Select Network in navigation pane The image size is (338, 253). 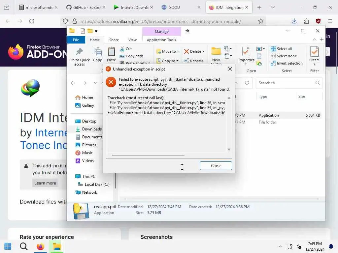pos(86,192)
